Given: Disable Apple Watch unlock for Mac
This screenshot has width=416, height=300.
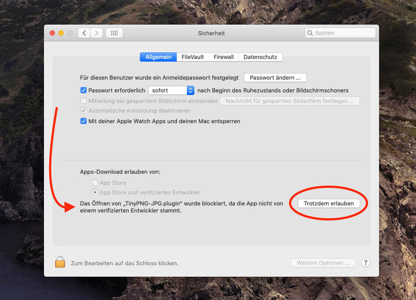Looking at the screenshot, I should [x=84, y=121].
